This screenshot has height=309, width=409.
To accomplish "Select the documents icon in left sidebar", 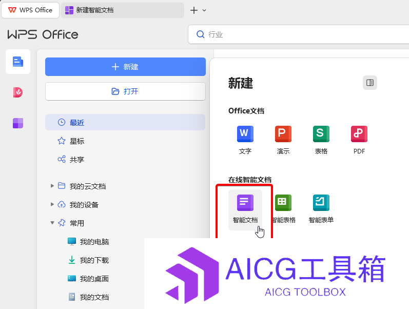I will click(x=18, y=62).
